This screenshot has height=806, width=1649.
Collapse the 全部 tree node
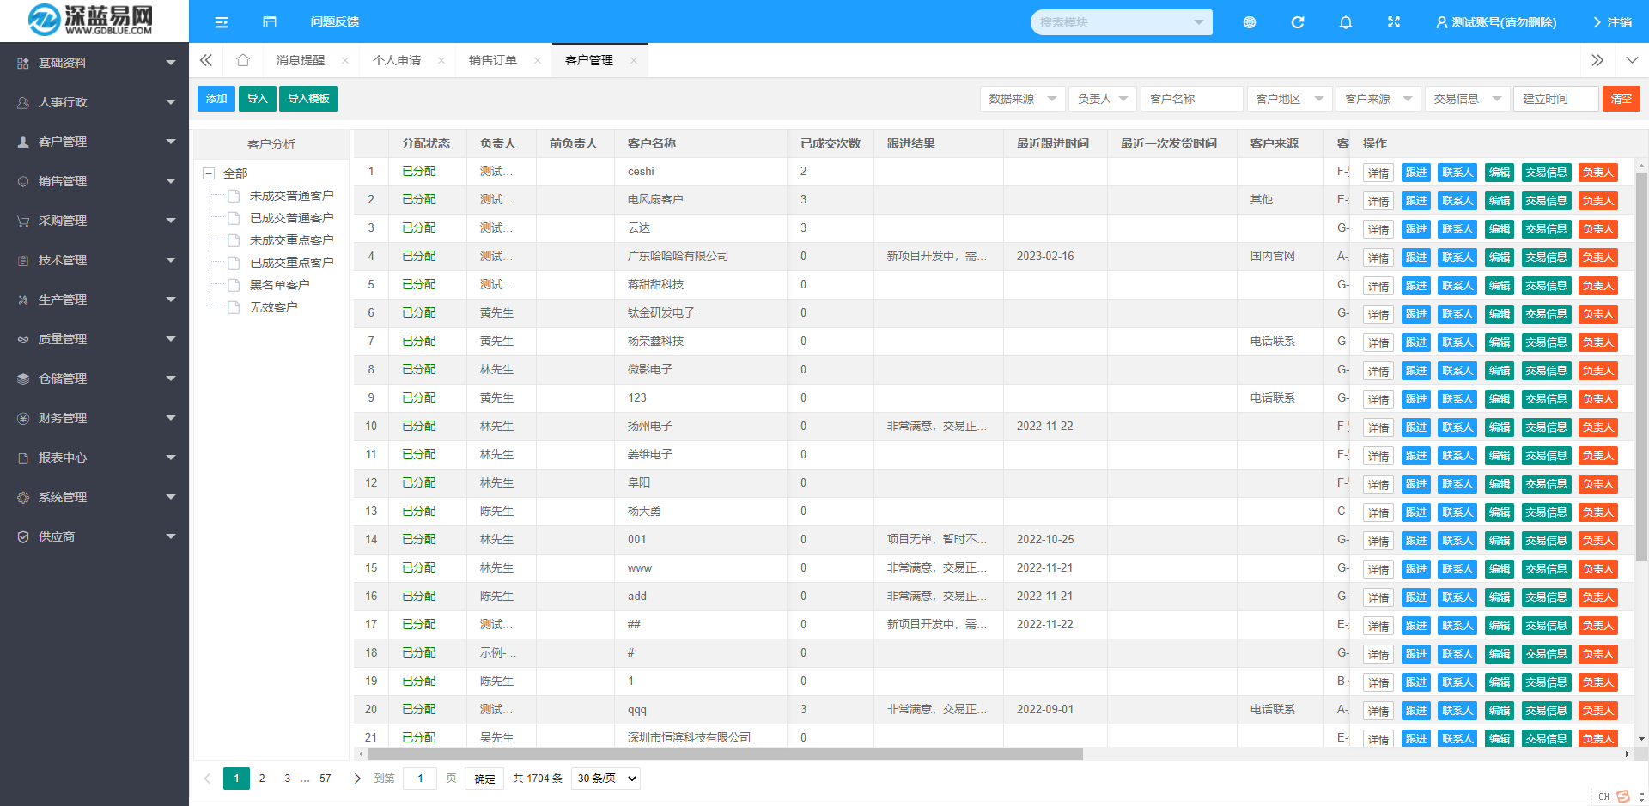click(208, 173)
